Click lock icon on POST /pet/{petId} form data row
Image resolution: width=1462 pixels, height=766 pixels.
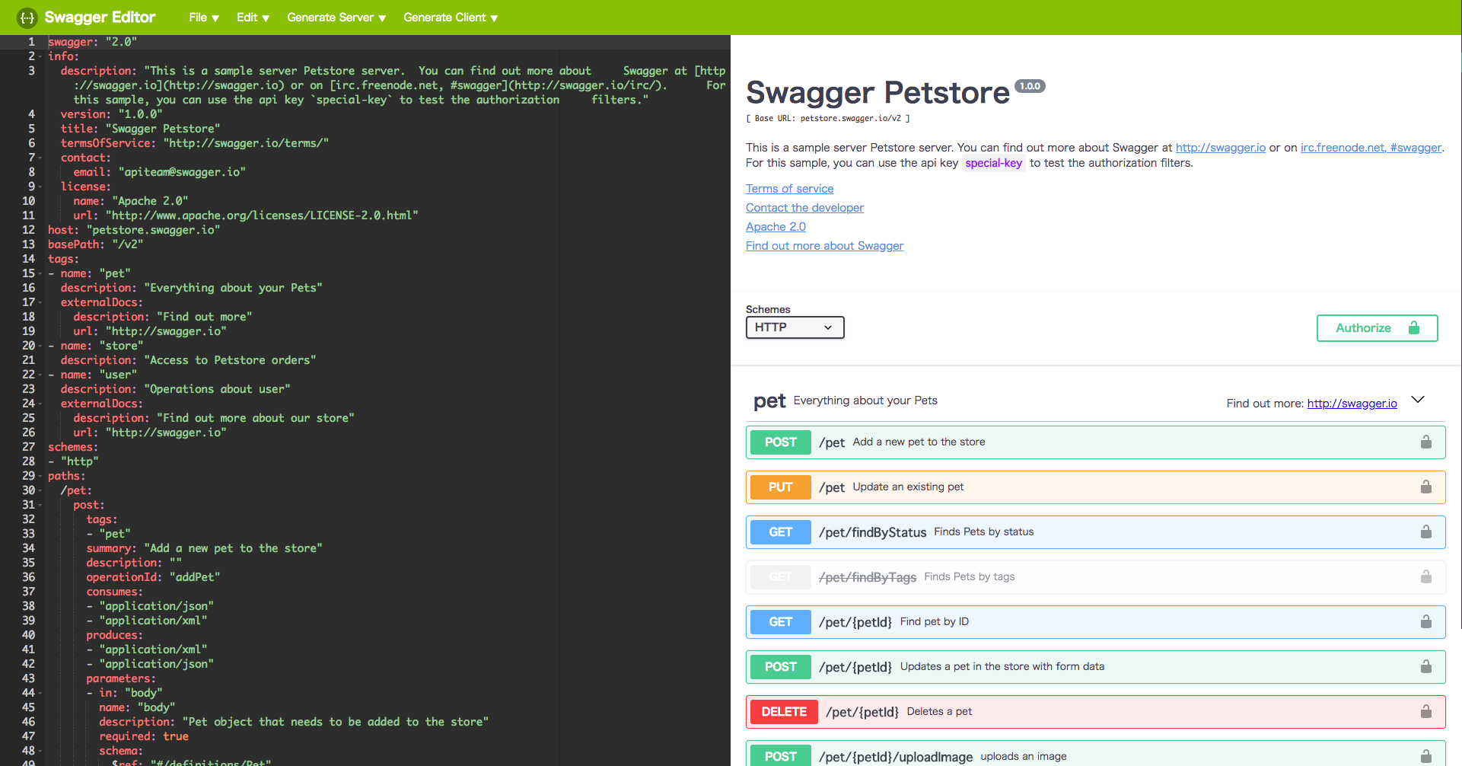tap(1426, 667)
